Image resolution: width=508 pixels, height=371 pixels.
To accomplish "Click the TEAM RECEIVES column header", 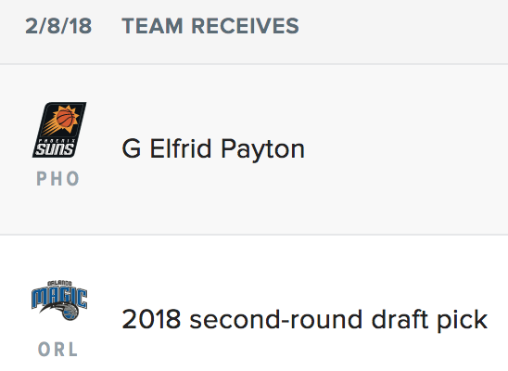I will 210,26.
